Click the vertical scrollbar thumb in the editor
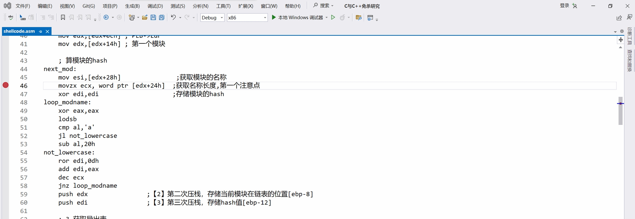 (620, 111)
